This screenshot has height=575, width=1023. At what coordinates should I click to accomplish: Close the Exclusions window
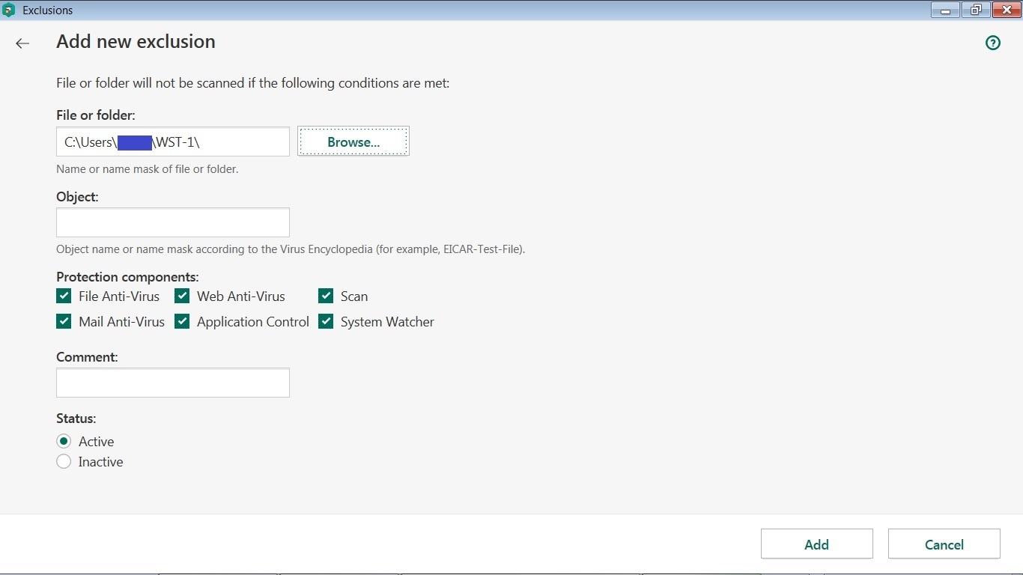pos(1006,10)
